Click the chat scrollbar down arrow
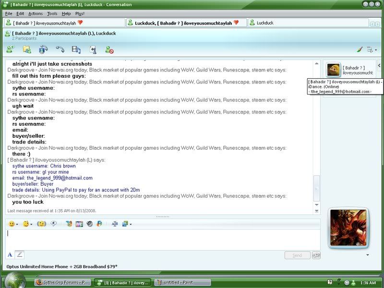Image resolution: width=384 pixels, height=288 pixels. [x=316, y=205]
